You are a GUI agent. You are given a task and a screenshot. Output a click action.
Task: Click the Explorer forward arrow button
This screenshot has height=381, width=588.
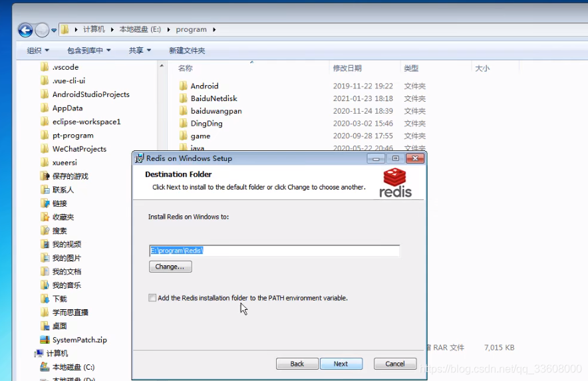coord(42,30)
